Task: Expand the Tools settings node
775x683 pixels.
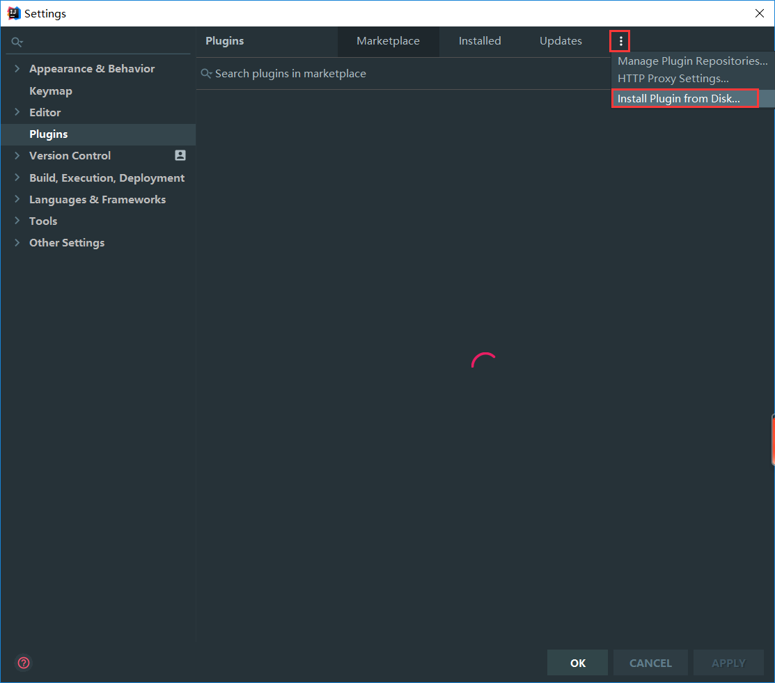Action: pyautogui.click(x=17, y=221)
